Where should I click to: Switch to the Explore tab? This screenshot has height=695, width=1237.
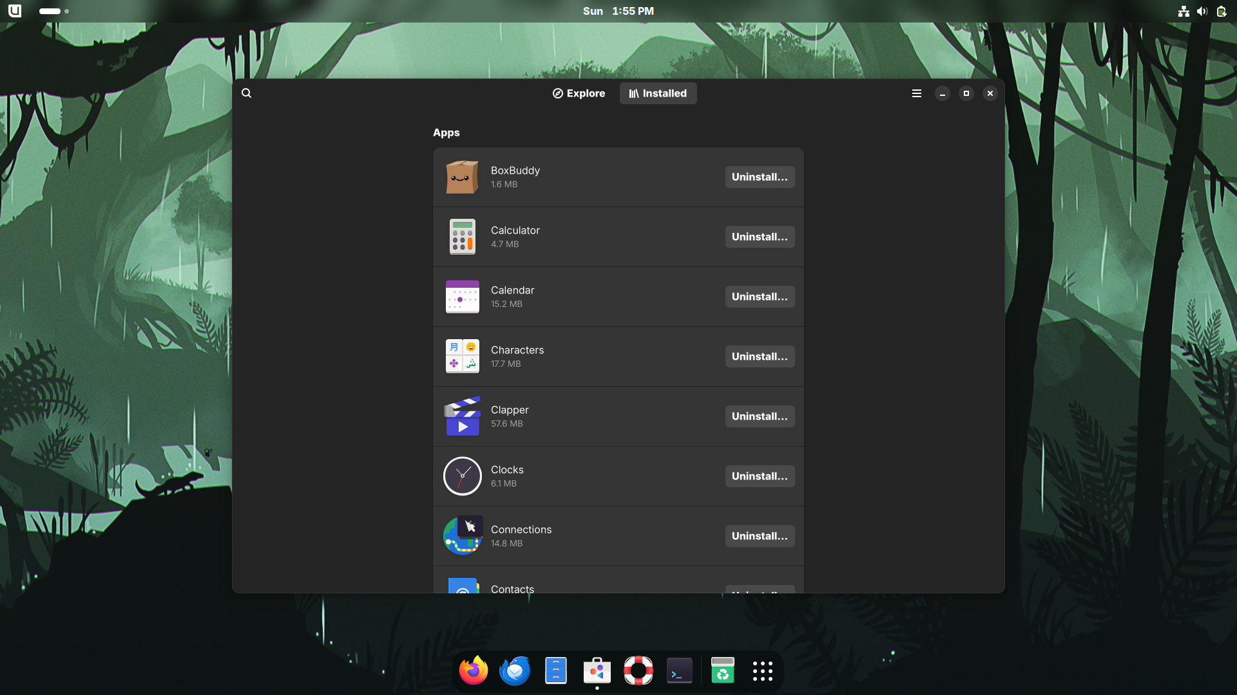579,93
